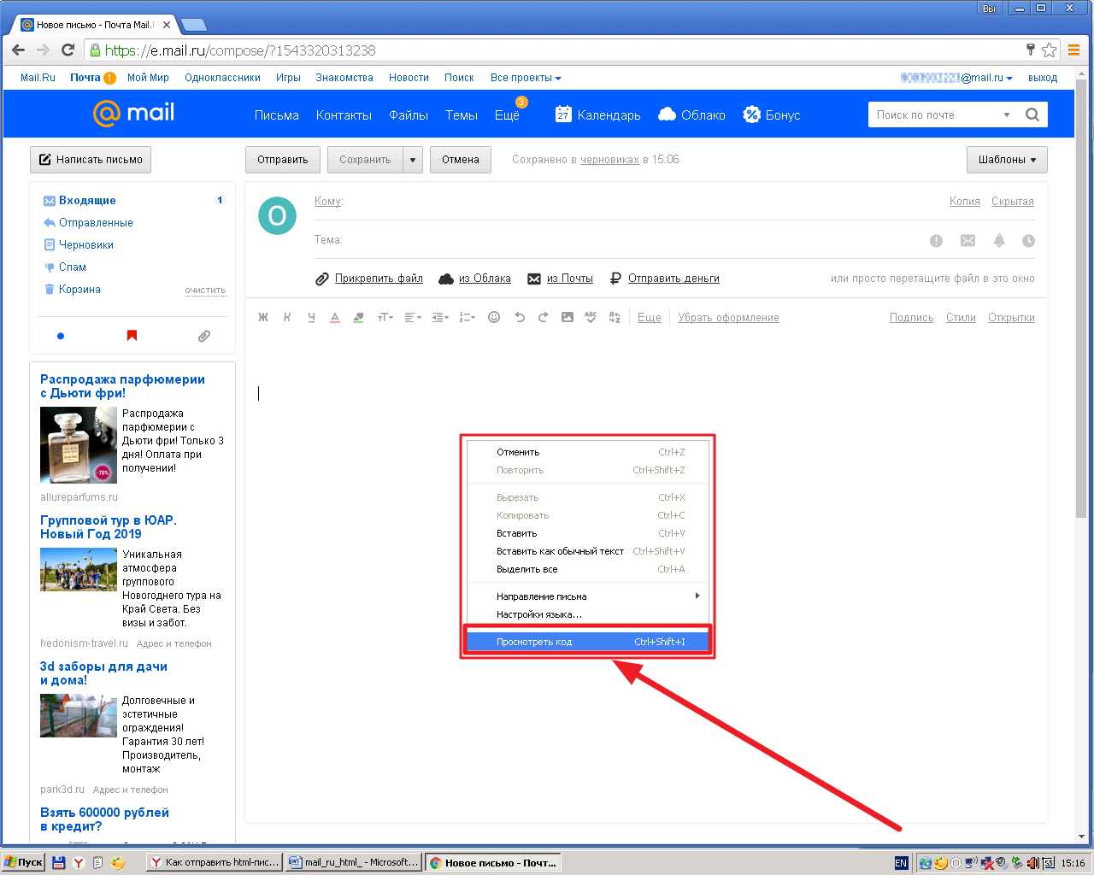
Task: Click the search magnifier icon
Action: 1032,115
